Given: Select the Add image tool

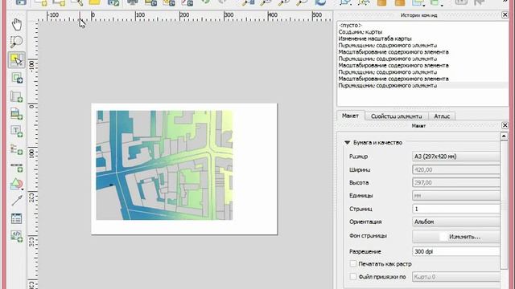Looking at the screenshot, I should (16, 113).
